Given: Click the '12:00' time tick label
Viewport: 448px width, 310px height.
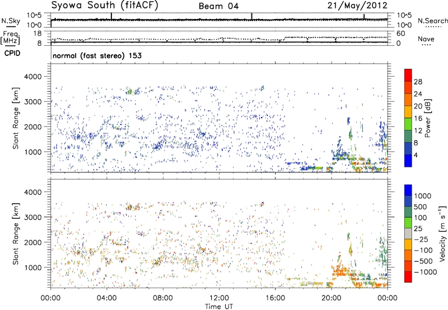Looking at the screenshot, I should click(x=219, y=298).
